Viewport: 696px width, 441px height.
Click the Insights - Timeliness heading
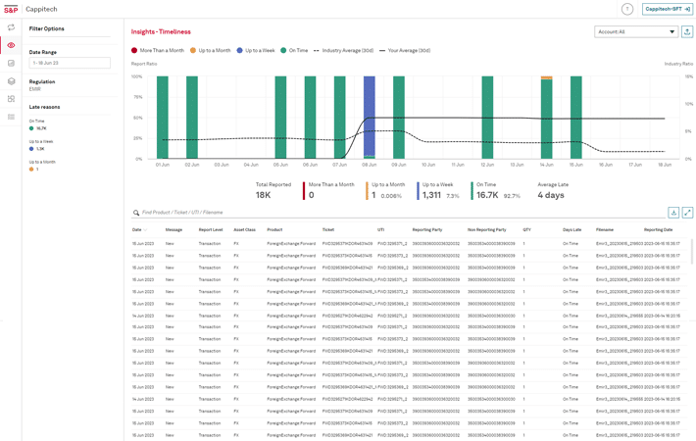(161, 32)
